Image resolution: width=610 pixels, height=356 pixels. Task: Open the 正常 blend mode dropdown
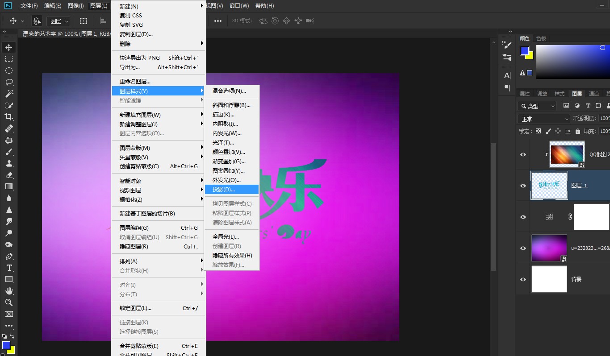[x=543, y=118]
